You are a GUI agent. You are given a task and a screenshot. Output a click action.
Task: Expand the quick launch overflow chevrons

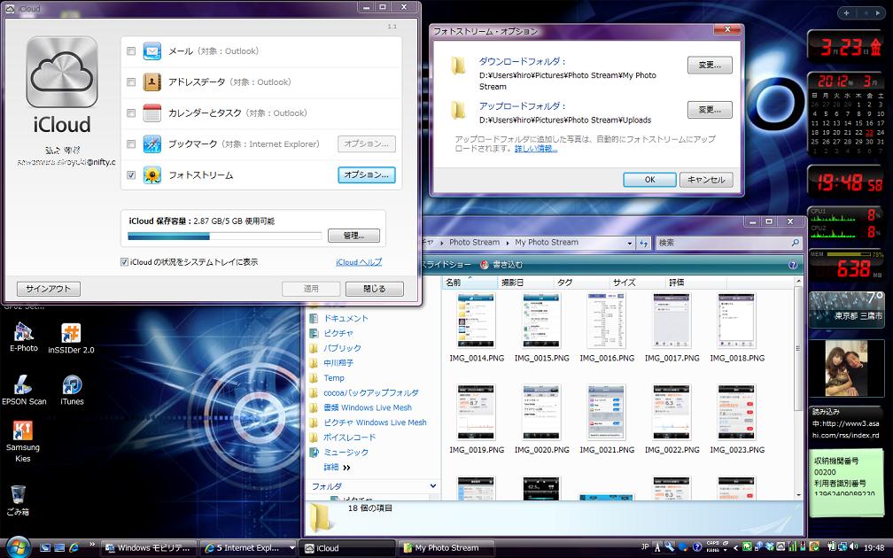(92, 545)
